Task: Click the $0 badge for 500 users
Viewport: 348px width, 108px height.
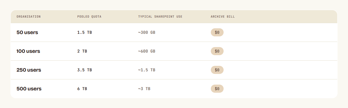Action: pos(217,89)
